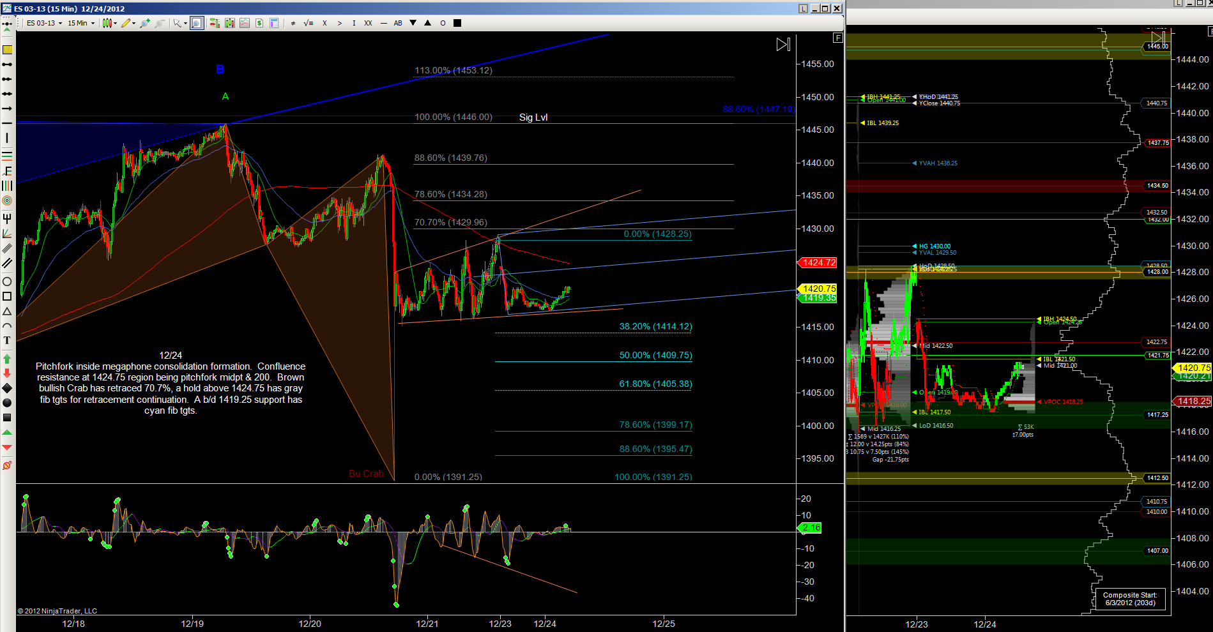Select the Gann fan tool
1213x632 pixels.
pyautogui.click(x=7, y=234)
